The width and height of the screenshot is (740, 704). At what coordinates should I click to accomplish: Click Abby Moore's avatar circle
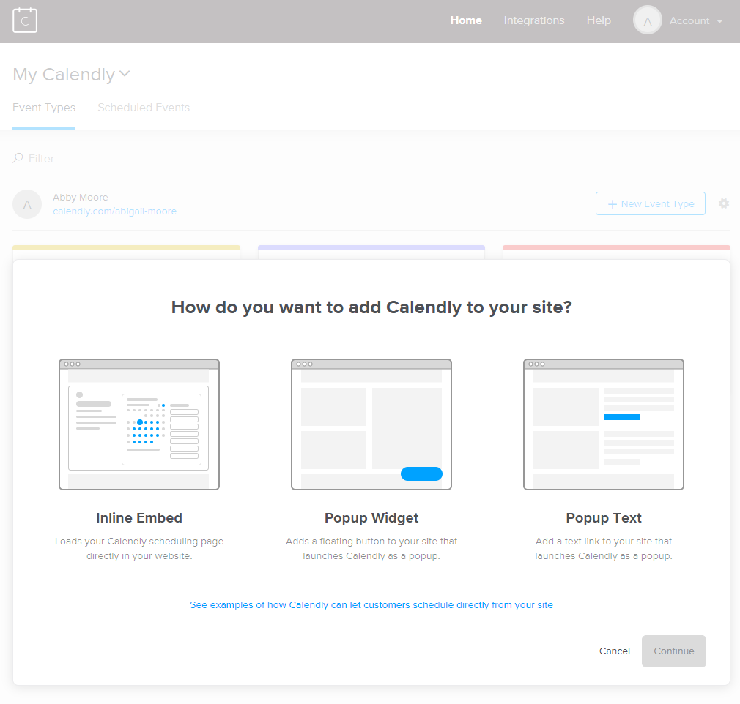click(x=27, y=204)
